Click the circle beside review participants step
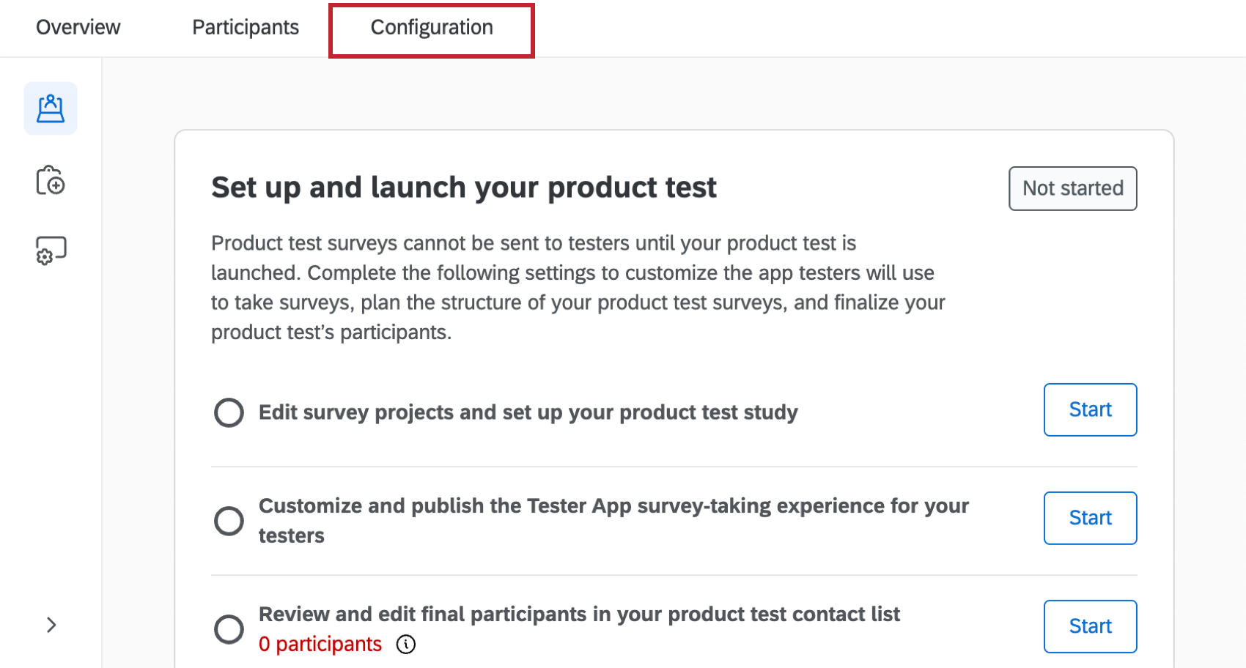This screenshot has height=668, width=1246. click(x=229, y=629)
